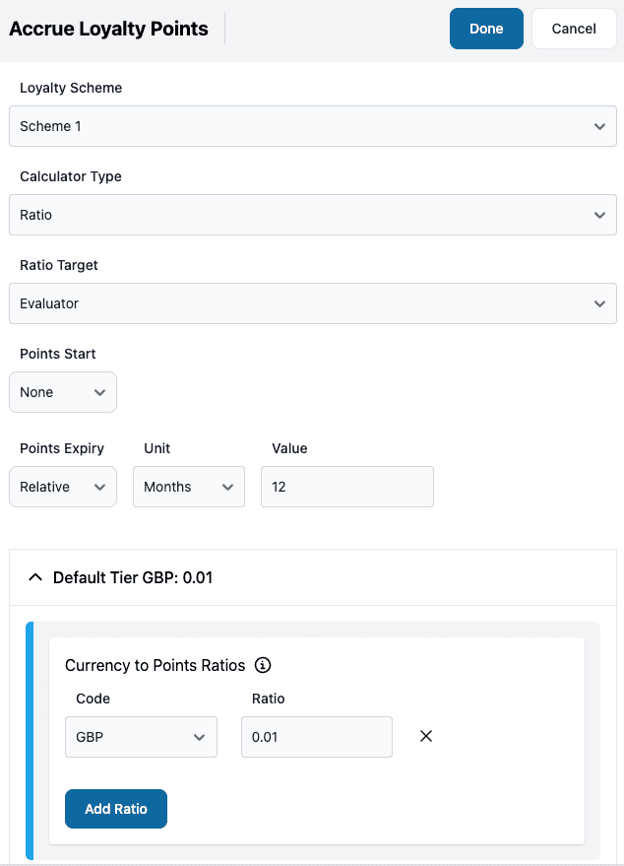624x866 pixels.
Task: Click the Done button
Action: click(486, 29)
